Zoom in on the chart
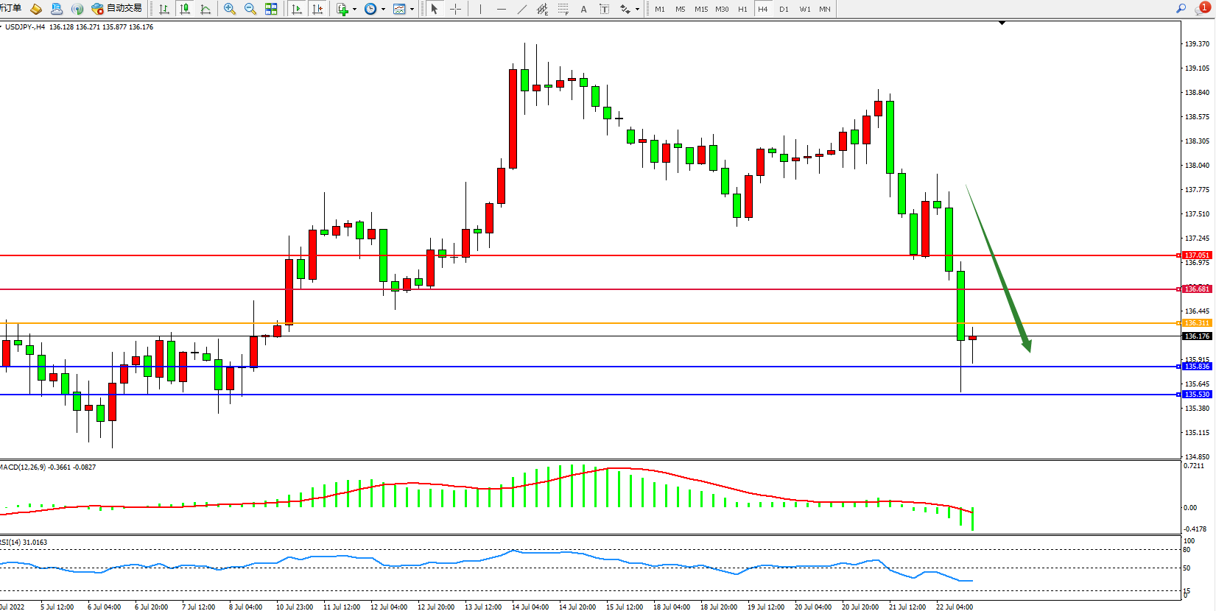 pos(229,9)
